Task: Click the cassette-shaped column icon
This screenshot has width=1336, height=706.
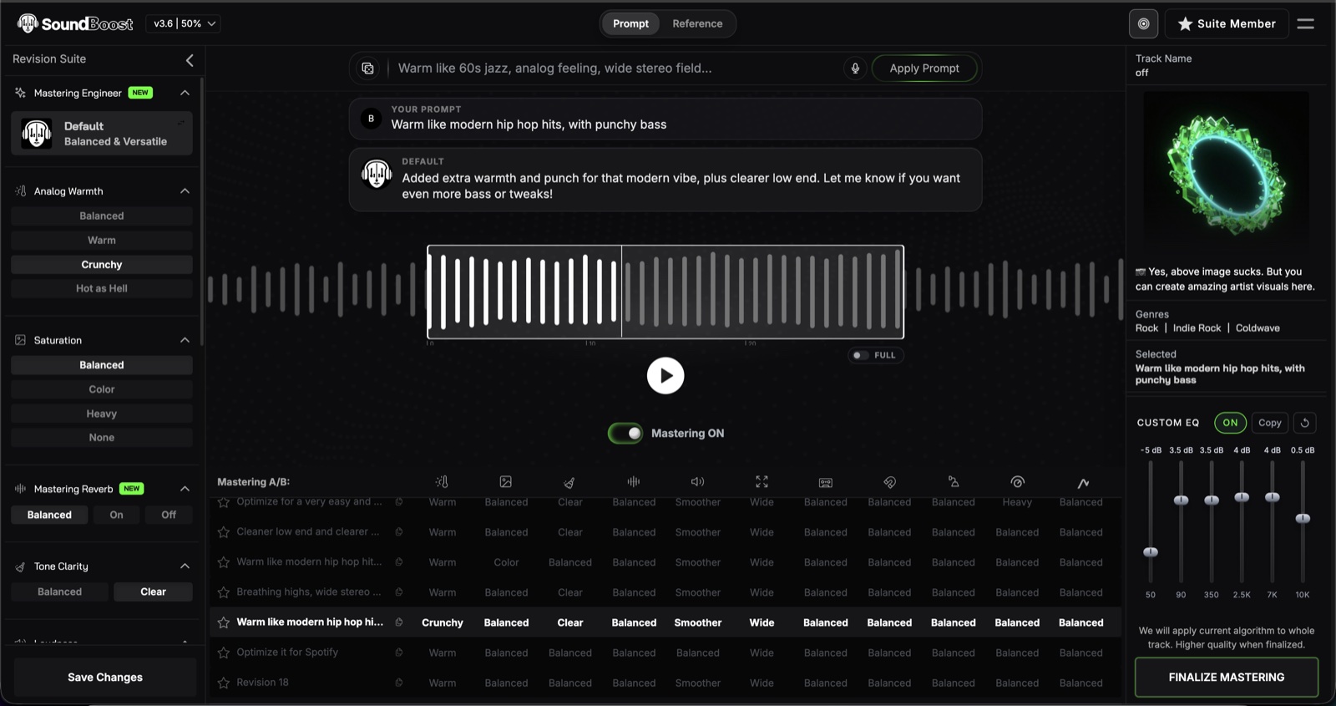Action: tap(826, 482)
